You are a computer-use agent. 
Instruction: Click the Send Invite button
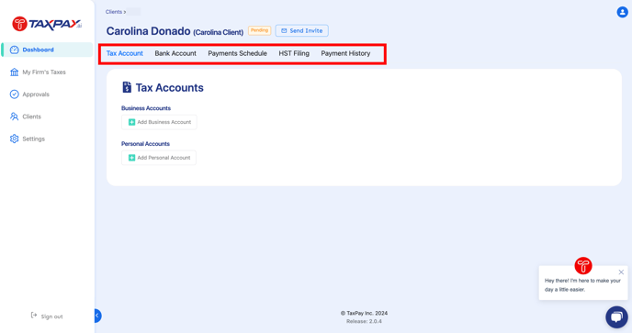point(302,30)
